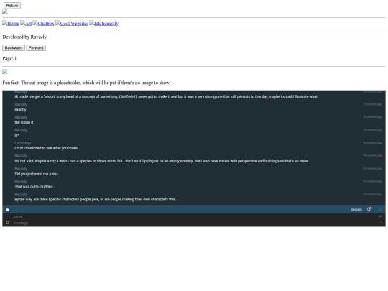Open the Art navigation link
The image size is (388, 291).
click(26, 24)
